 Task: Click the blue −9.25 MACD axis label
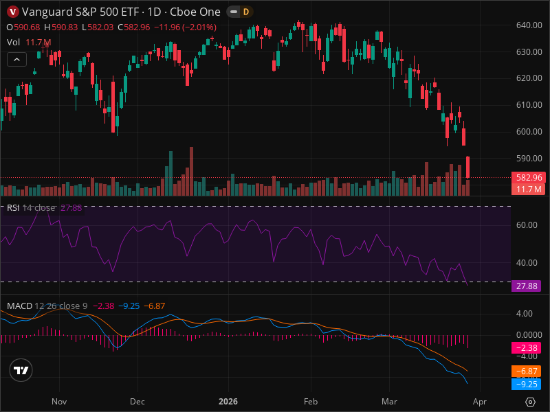(526, 385)
